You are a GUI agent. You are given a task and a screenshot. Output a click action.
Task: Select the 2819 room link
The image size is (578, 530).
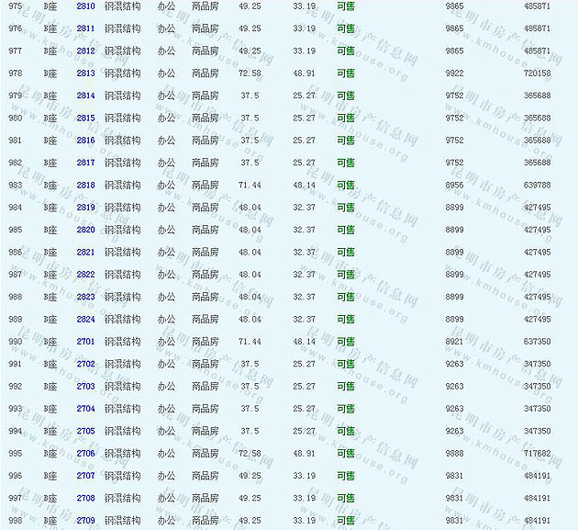coord(85,208)
